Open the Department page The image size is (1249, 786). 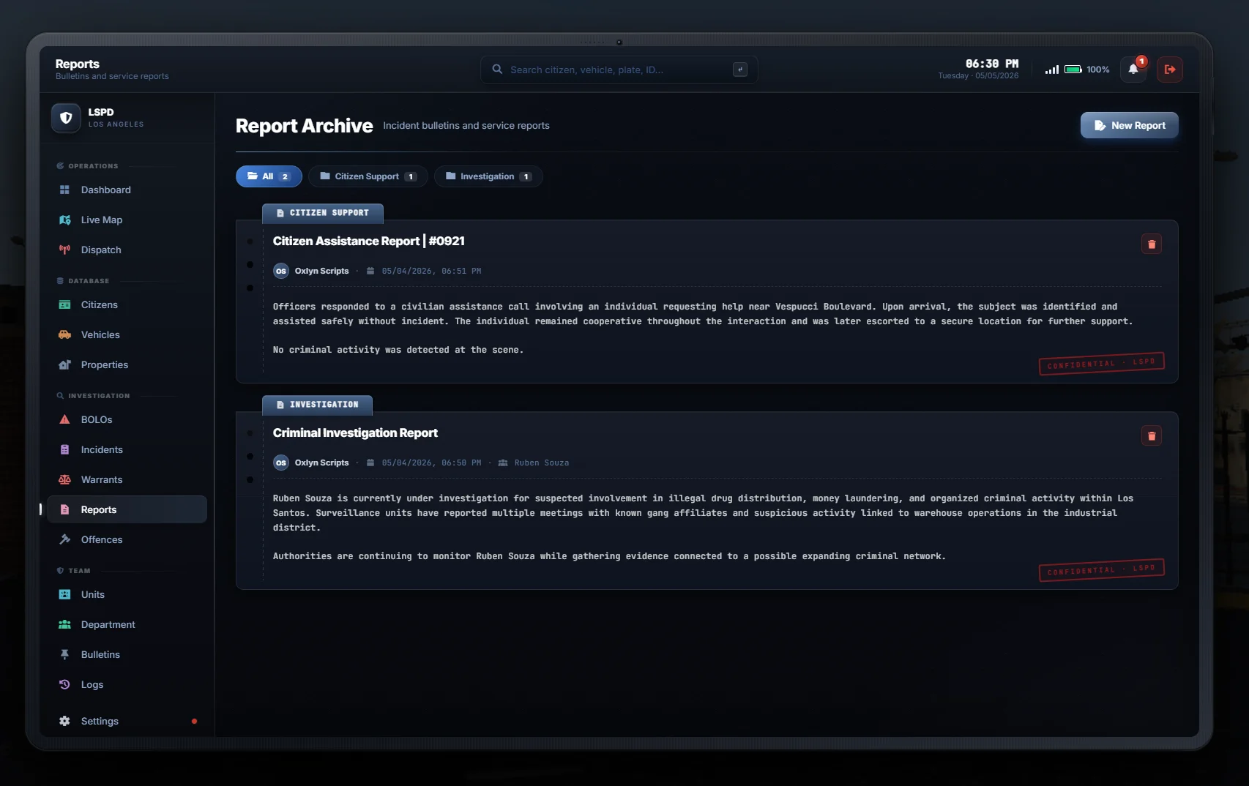coord(127,624)
